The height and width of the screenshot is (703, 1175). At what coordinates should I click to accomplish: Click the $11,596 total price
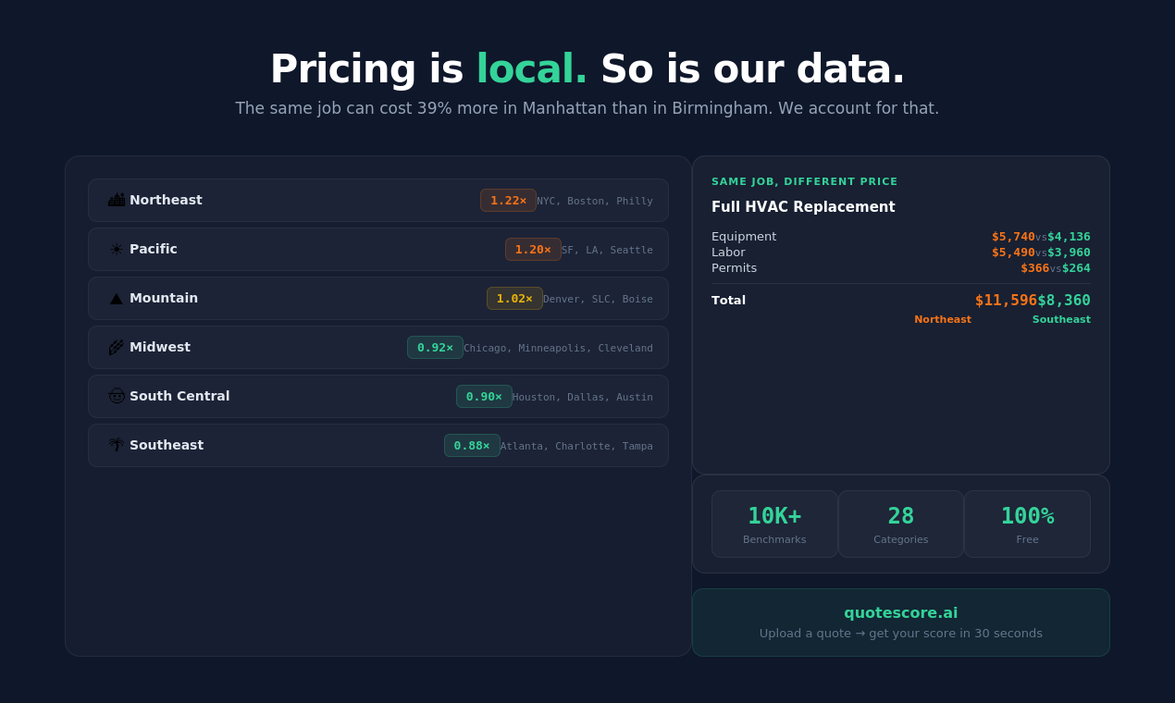click(1006, 301)
